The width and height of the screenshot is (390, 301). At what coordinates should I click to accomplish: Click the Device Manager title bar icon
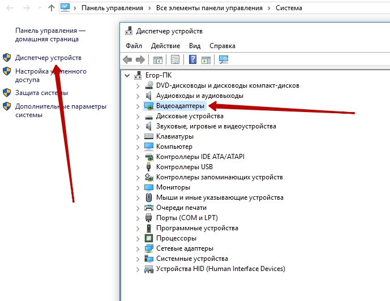click(x=128, y=31)
